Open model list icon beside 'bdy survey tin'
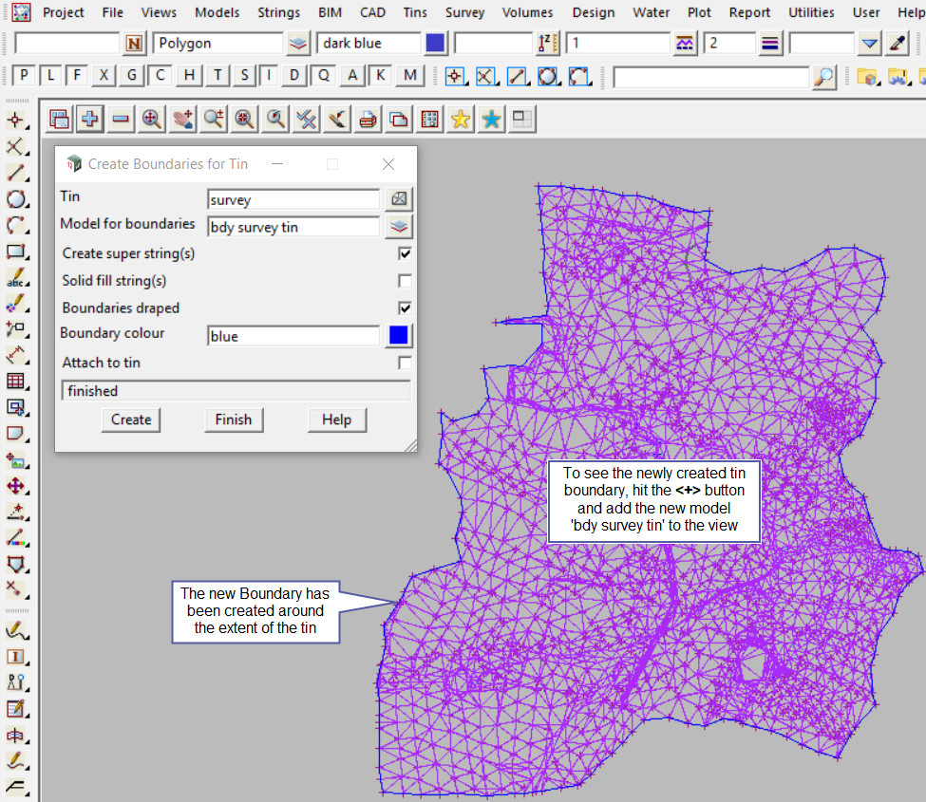 click(399, 227)
